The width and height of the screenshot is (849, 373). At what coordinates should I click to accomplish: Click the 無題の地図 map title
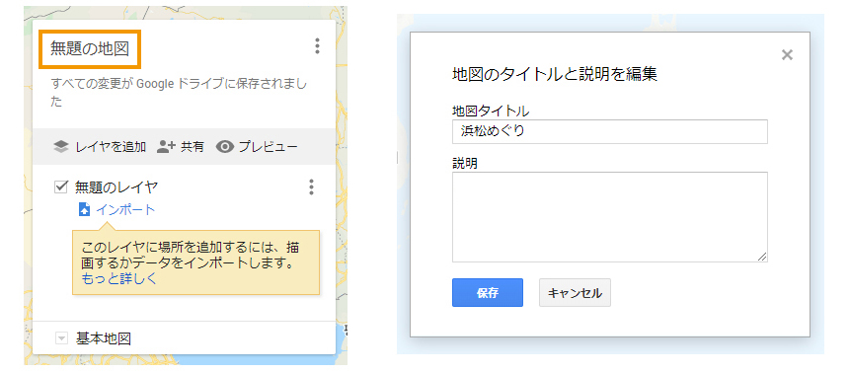pyautogui.click(x=90, y=49)
